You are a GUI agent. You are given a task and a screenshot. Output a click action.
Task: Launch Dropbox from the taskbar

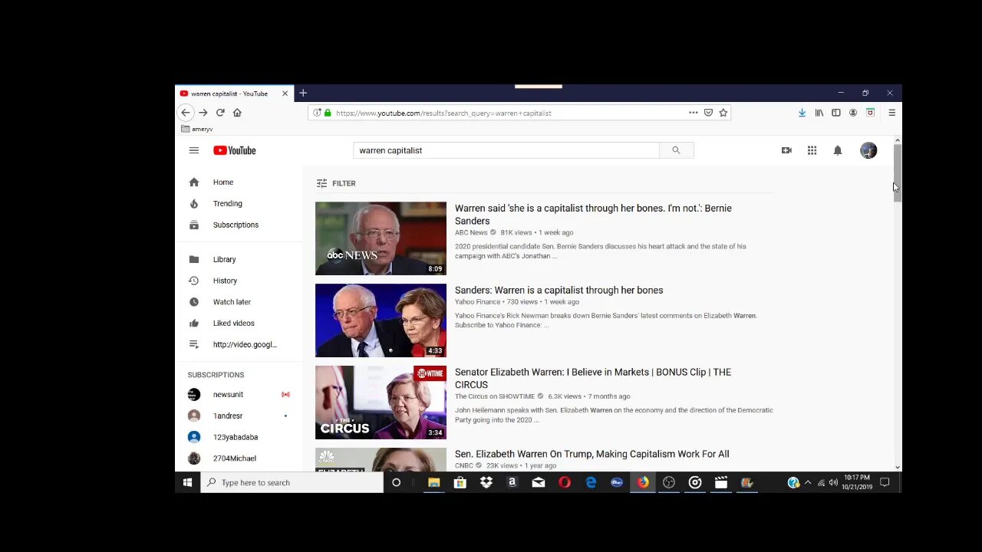[x=486, y=483]
